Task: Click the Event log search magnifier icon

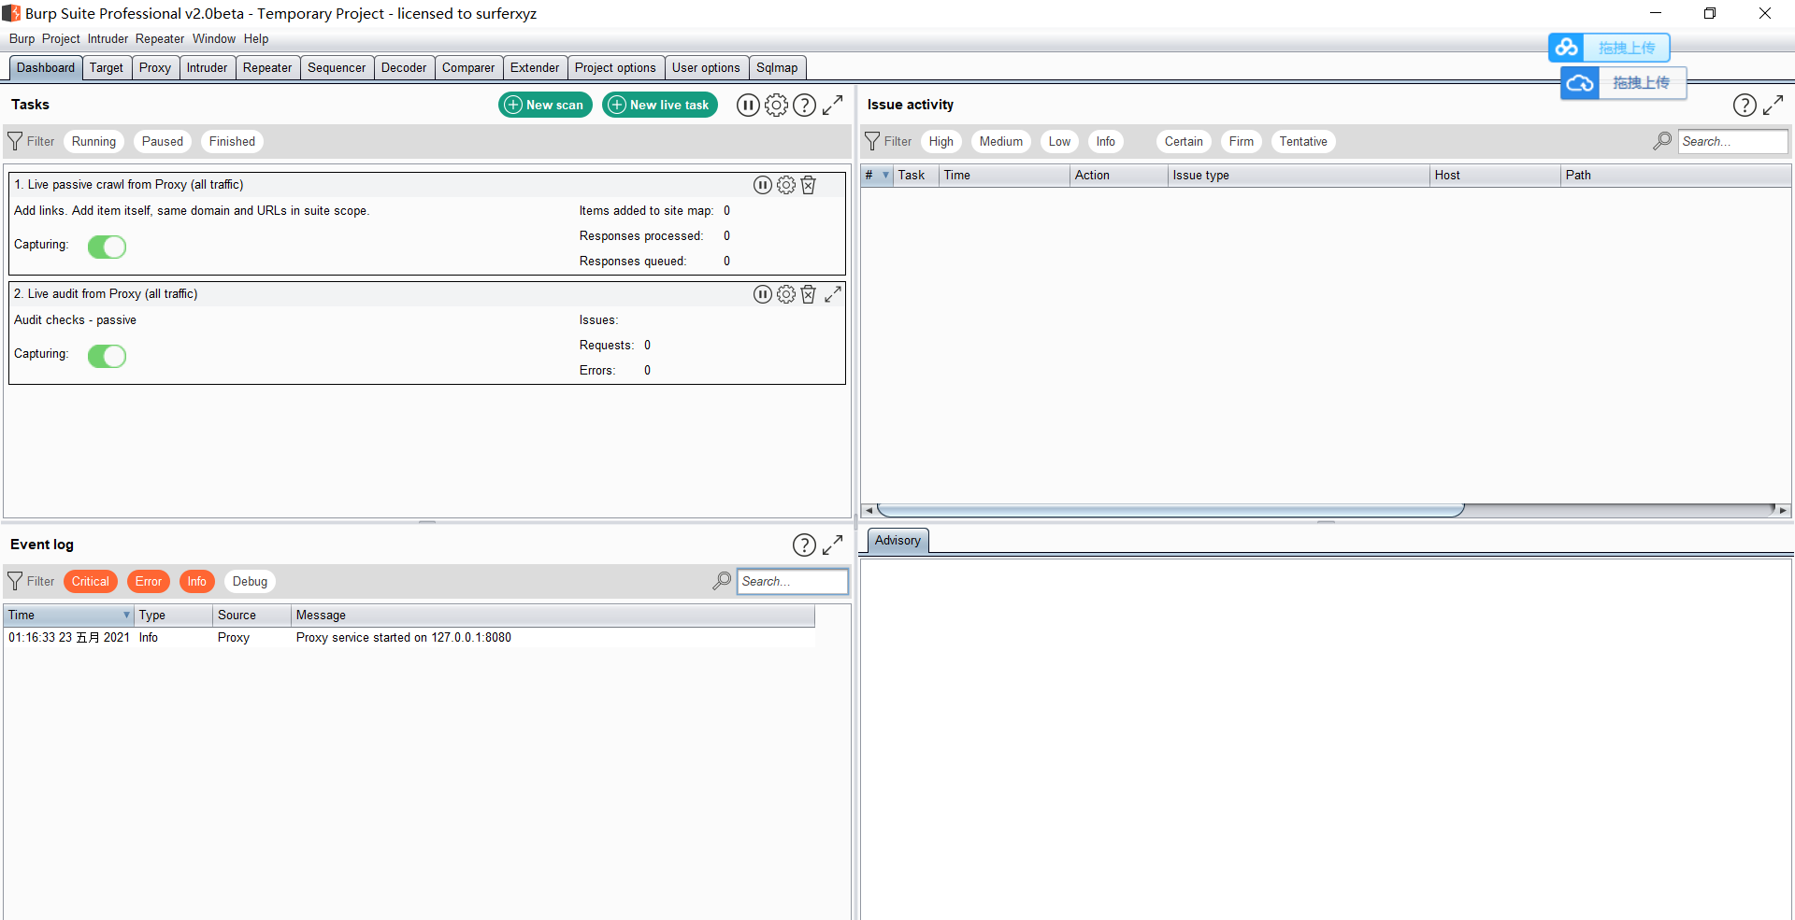Action: [722, 581]
